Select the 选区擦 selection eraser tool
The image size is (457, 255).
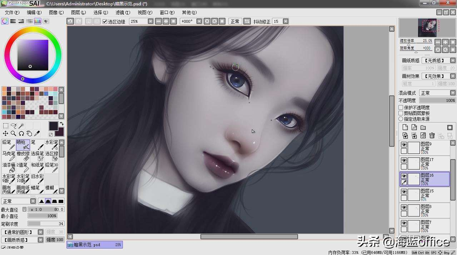coord(51,156)
